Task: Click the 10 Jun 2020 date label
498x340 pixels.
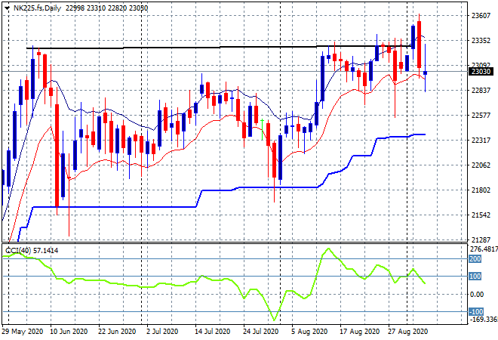Action: click(x=69, y=332)
